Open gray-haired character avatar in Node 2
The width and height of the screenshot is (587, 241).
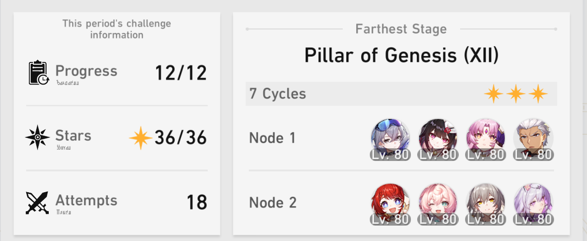[486, 203]
